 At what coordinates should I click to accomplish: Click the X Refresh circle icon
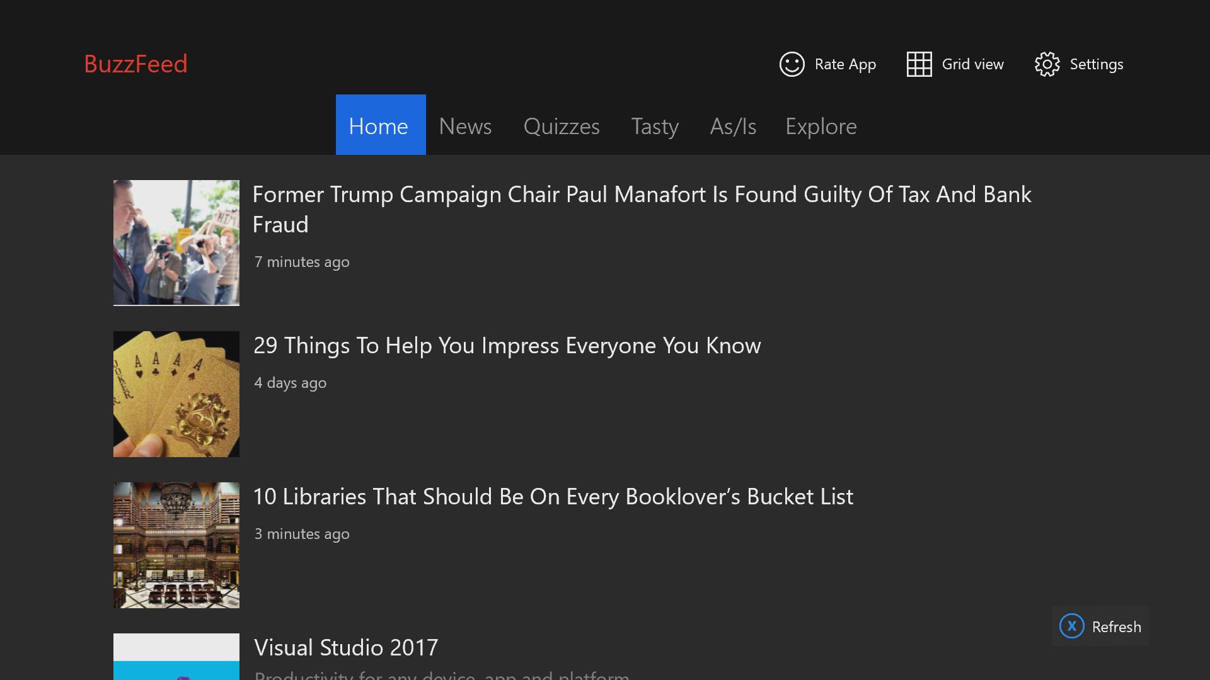pyautogui.click(x=1071, y=626)
